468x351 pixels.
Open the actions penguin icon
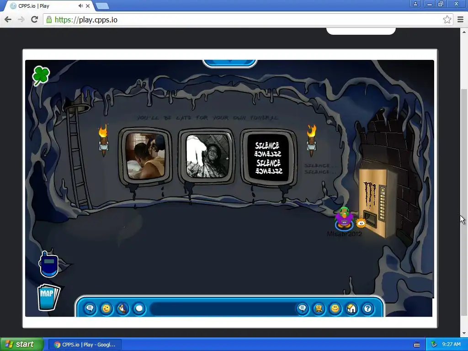coord(122,308)
